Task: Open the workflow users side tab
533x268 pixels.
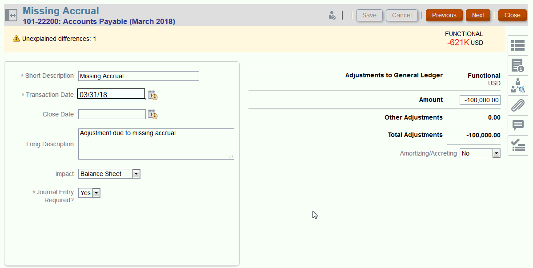Action: [x=518, y=85]
